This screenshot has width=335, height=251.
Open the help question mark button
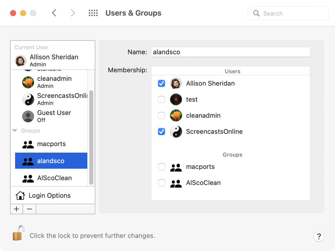click(319, 236)
